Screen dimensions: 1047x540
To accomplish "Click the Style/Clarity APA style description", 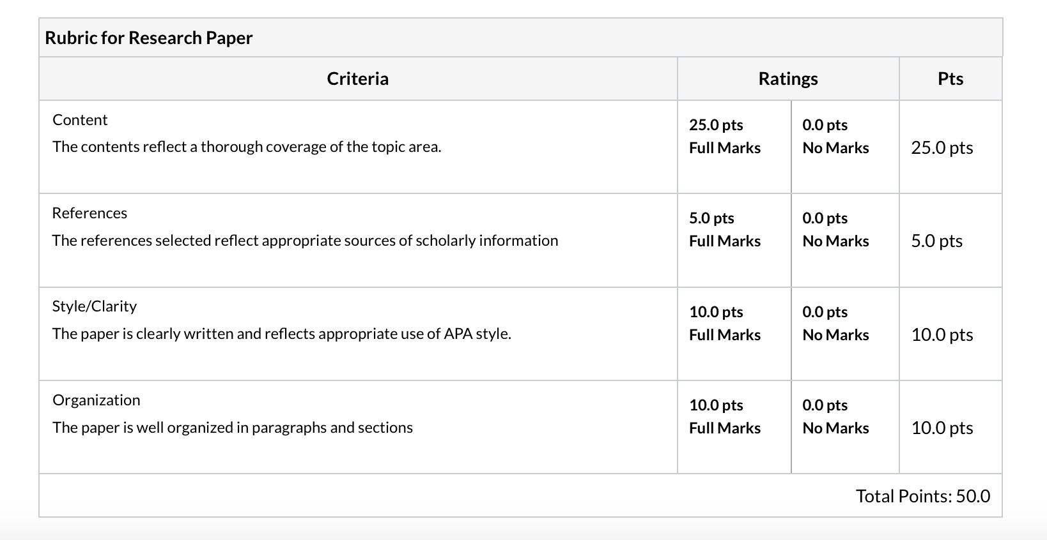I will 282,334.
